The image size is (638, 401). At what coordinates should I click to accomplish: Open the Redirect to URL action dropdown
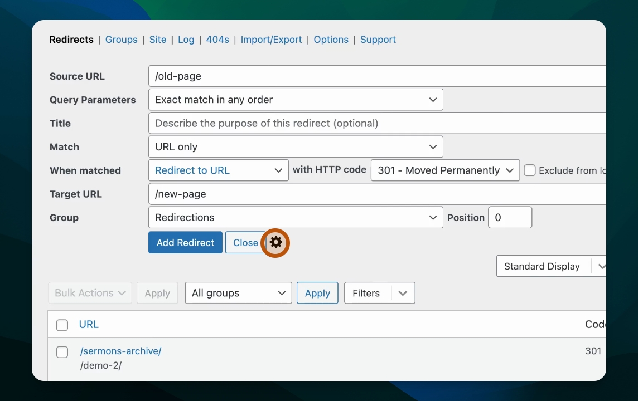pos(218,170)
